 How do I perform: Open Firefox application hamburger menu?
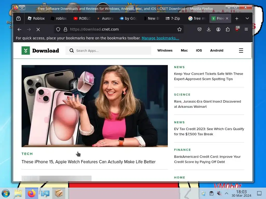coord(246,29)
